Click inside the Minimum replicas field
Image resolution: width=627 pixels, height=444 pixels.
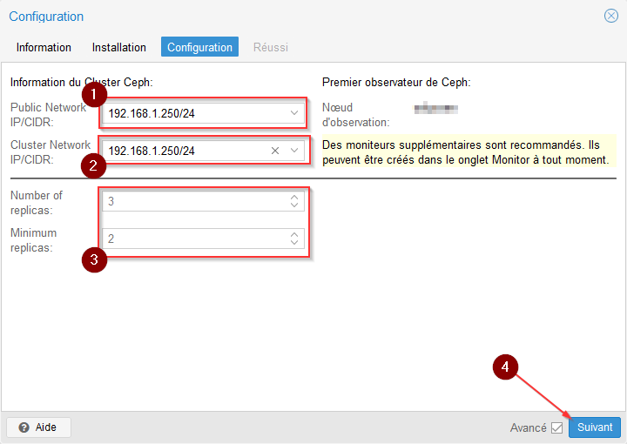click(x=192, y=239)
